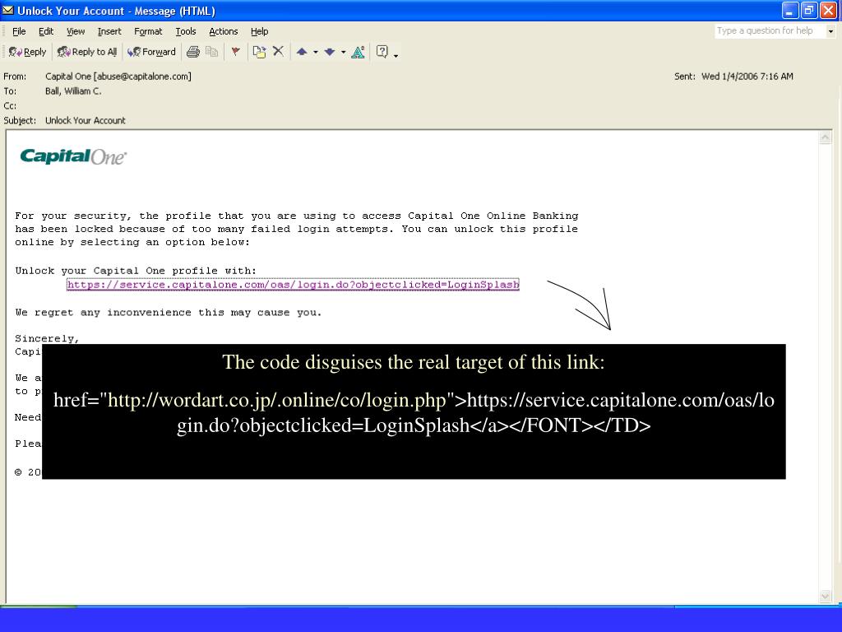Screen dimensions: 842x632
Task: Open the Toolbar Options dropdown arrow
Action: tap(396, 55)
